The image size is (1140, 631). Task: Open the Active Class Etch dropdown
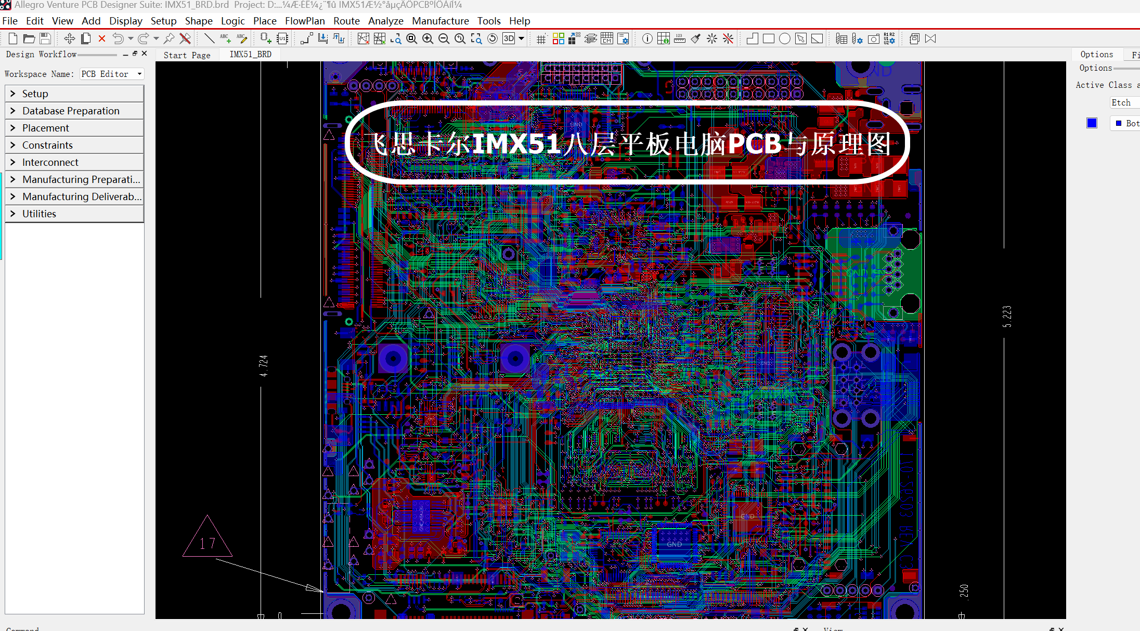pyautogui.click(x=1124, y=102)
